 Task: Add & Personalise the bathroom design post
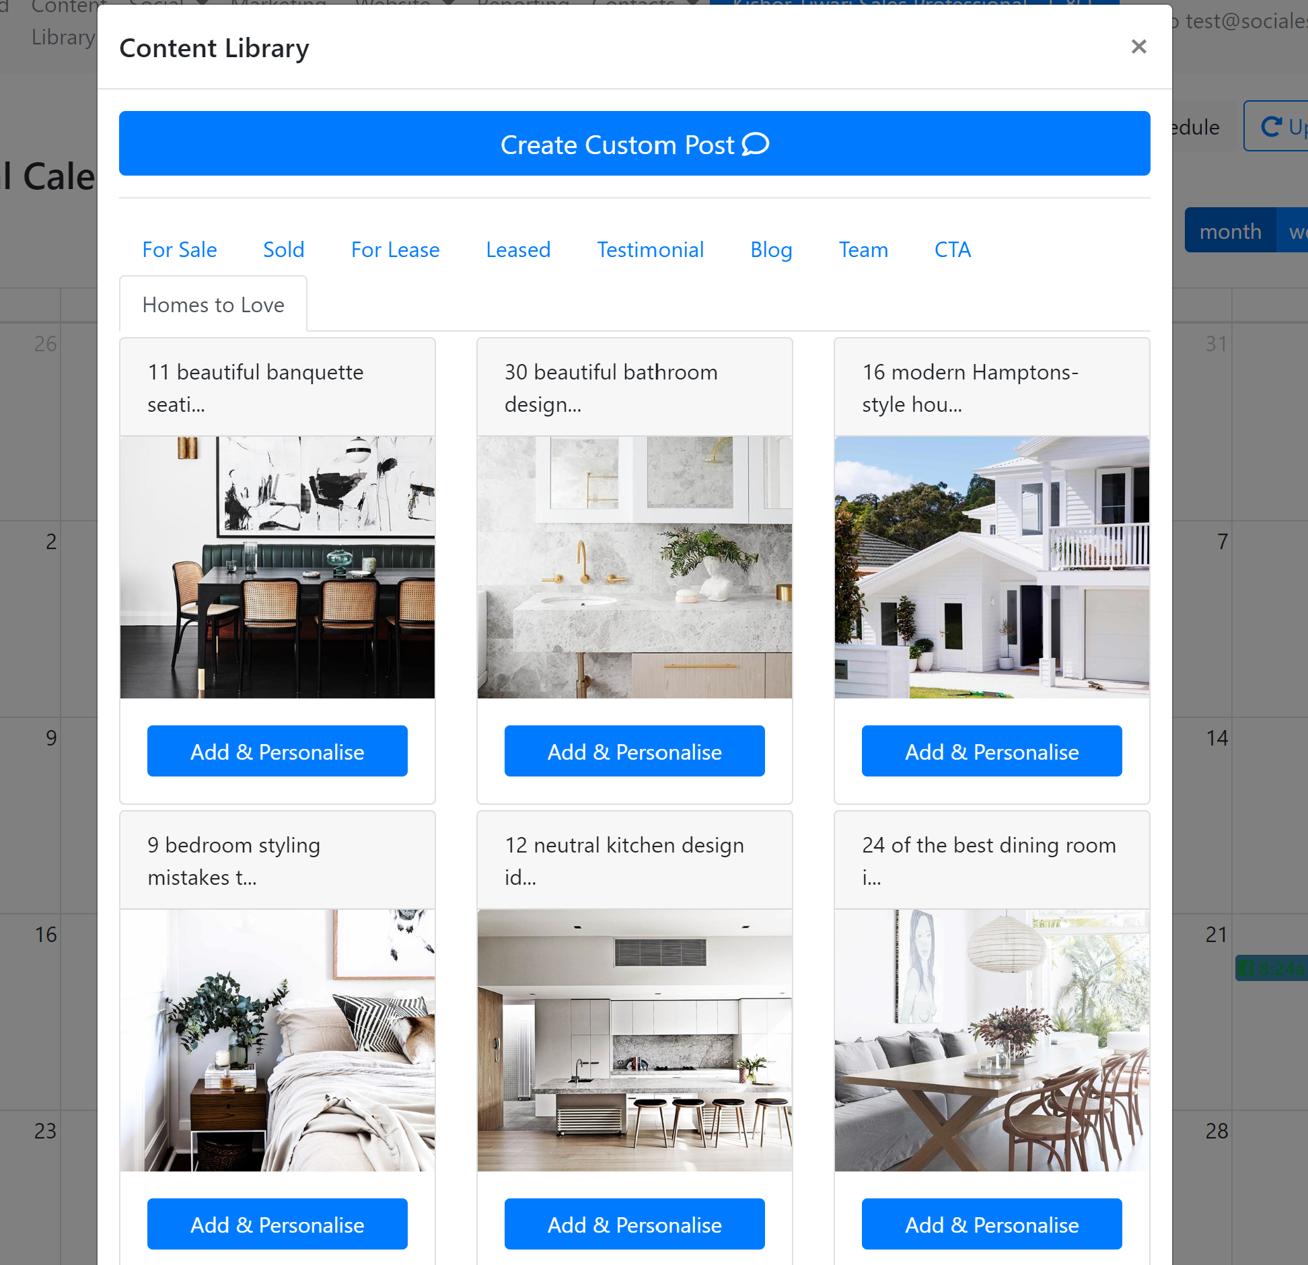634,751
